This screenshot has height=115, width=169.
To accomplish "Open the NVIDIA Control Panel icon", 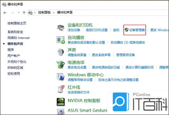I will click(61, 102).
